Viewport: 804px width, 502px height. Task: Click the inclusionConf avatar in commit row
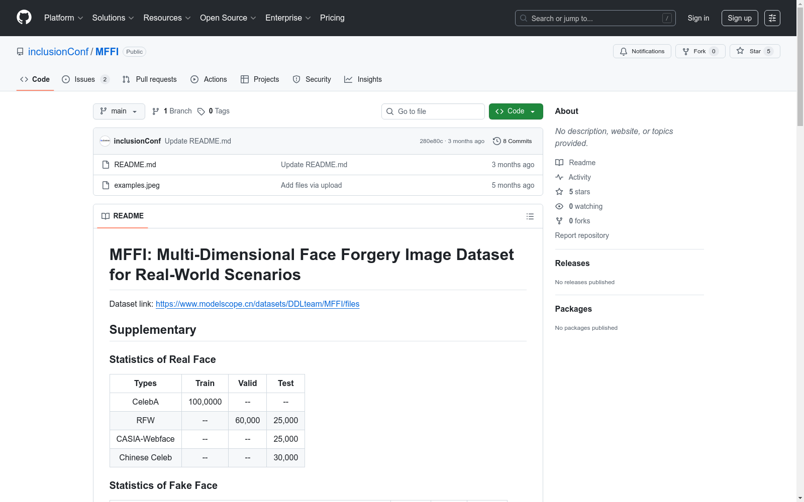[105, 141]
